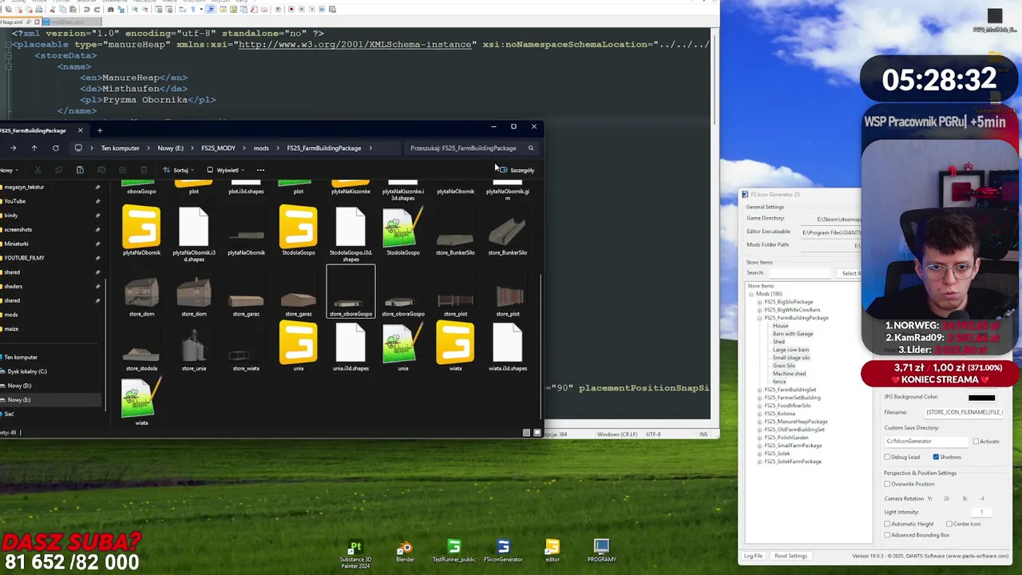Open the TestRunner_public desktop shortcut
The height and width of the screenshot is (575, 1022).
click(454, 550)
